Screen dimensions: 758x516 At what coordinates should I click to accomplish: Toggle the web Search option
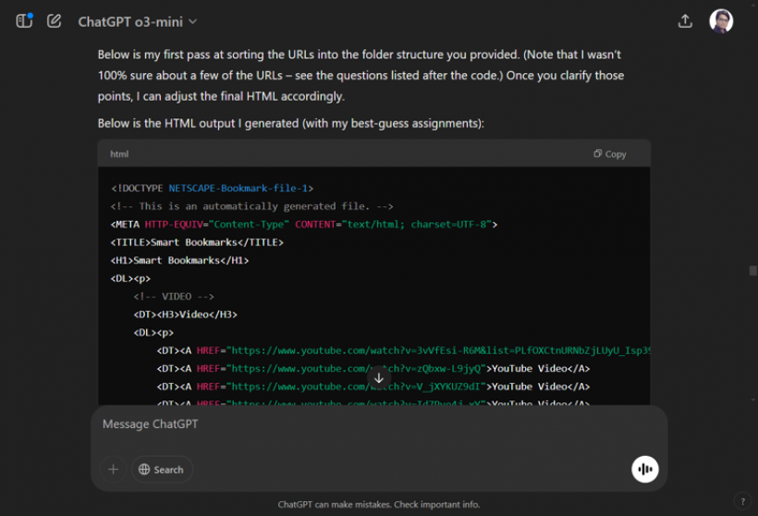162,470
